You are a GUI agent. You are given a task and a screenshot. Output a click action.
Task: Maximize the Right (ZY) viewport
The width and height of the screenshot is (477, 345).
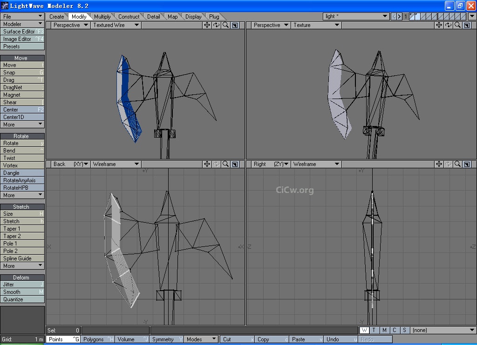click(x=467, y=164)
